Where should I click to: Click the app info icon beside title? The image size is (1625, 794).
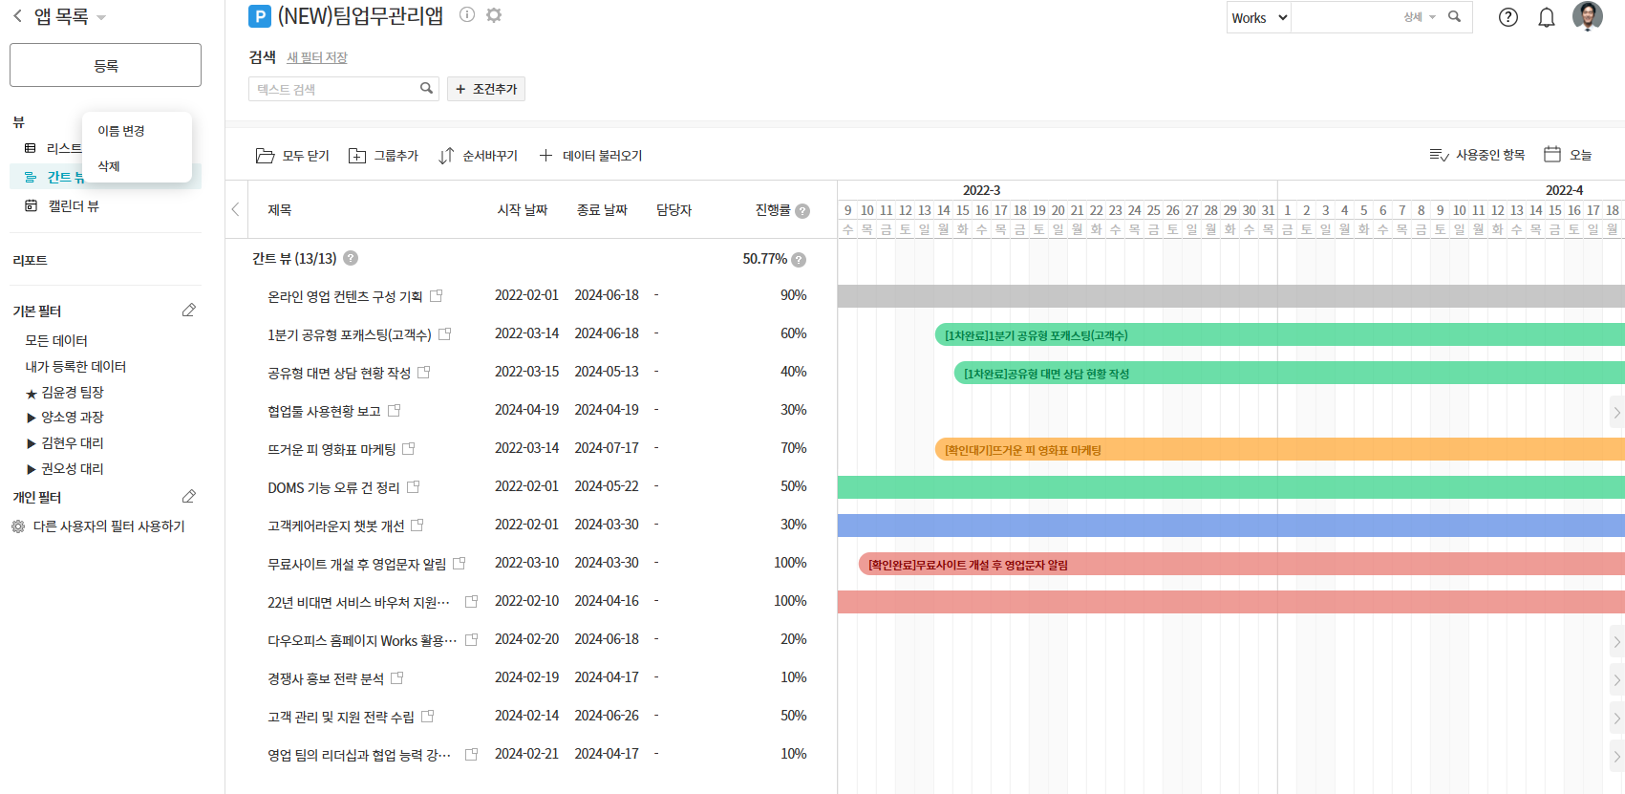click(x=466, y=14)
